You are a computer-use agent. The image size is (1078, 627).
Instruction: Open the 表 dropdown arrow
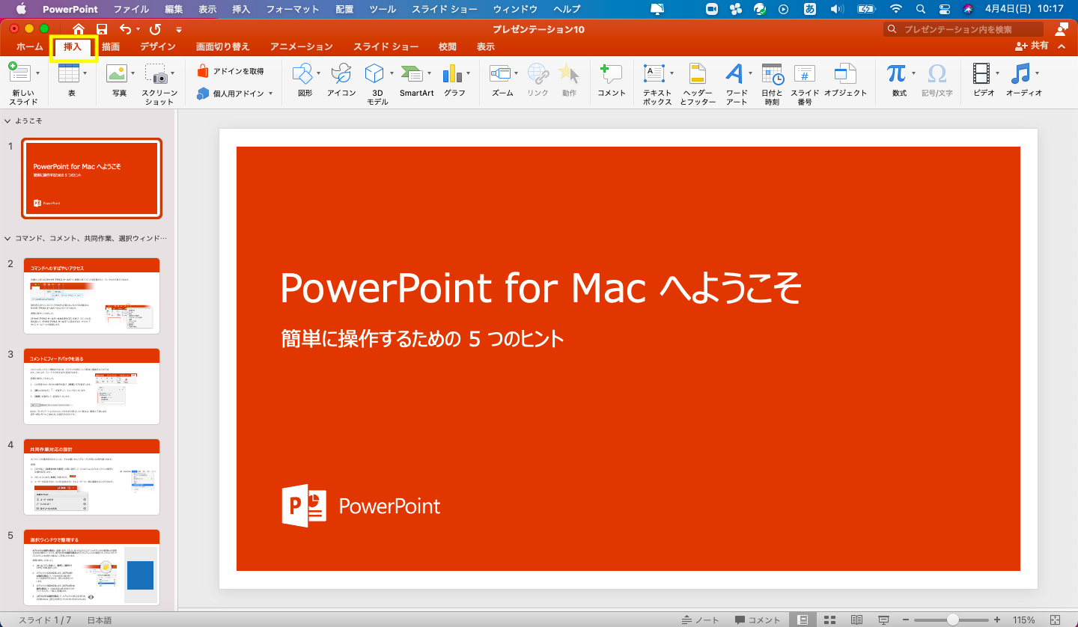click(85, 73)
